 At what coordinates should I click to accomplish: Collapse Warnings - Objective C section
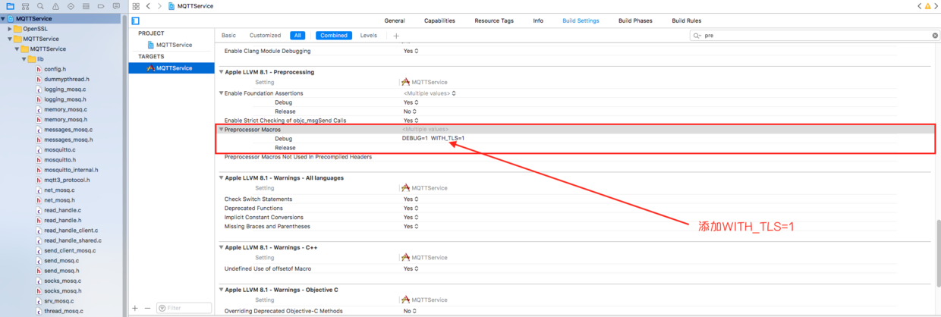point(221,290)
